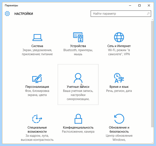Focus the Найти параметр search field
This screenshot has width=156, height=146.
(121, 13)
